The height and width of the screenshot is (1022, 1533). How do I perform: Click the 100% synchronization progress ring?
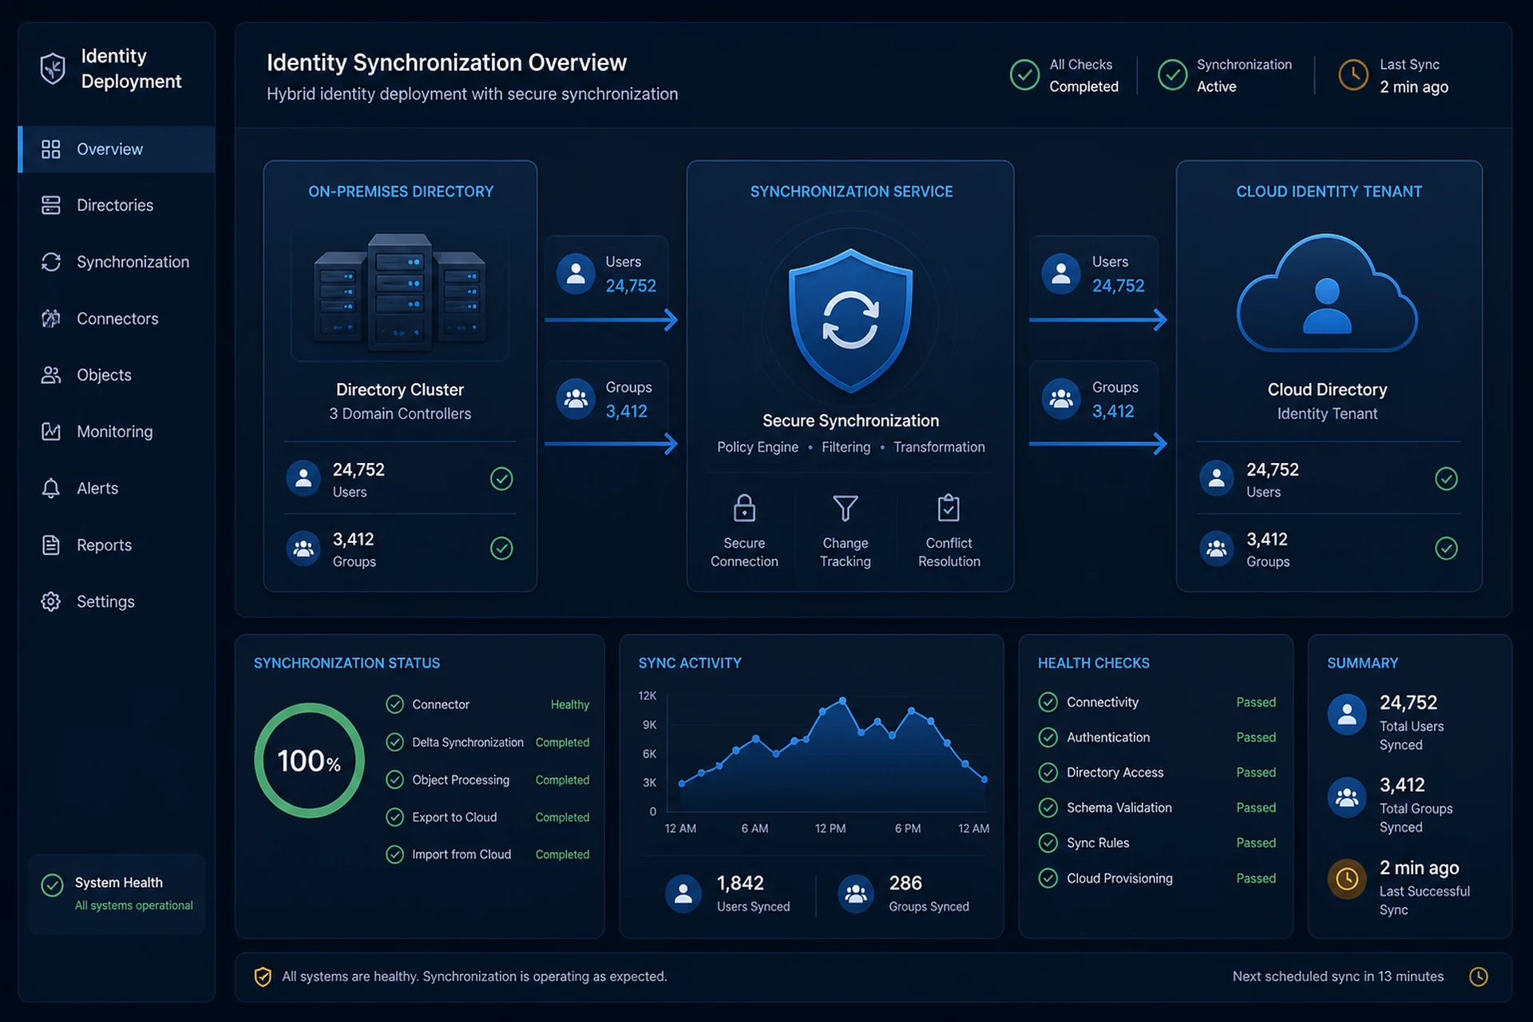[x=310, y=760]
